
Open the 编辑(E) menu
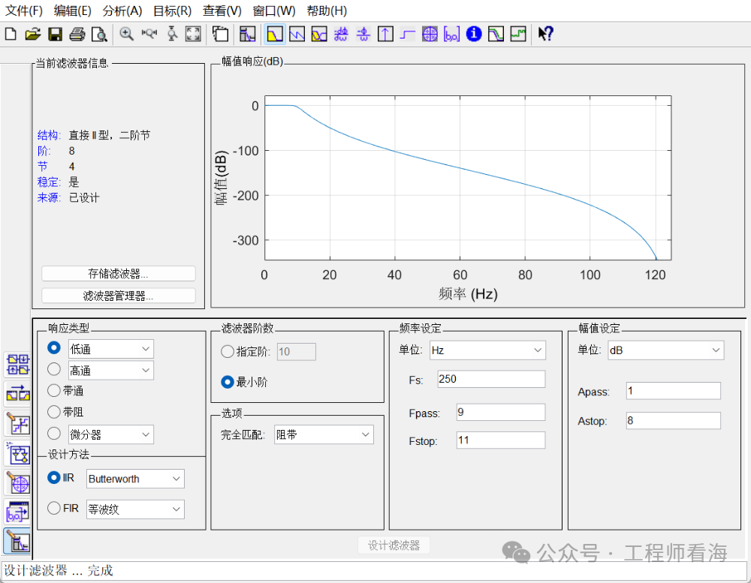coord(72,11)
